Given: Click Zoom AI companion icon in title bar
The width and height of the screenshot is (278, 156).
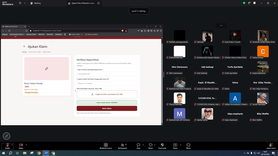Looking at the screenshot, I should 249,3.
